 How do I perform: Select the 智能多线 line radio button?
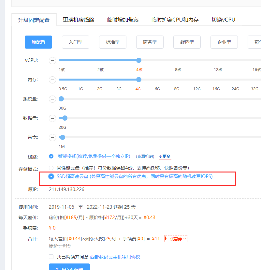point(51,157)
